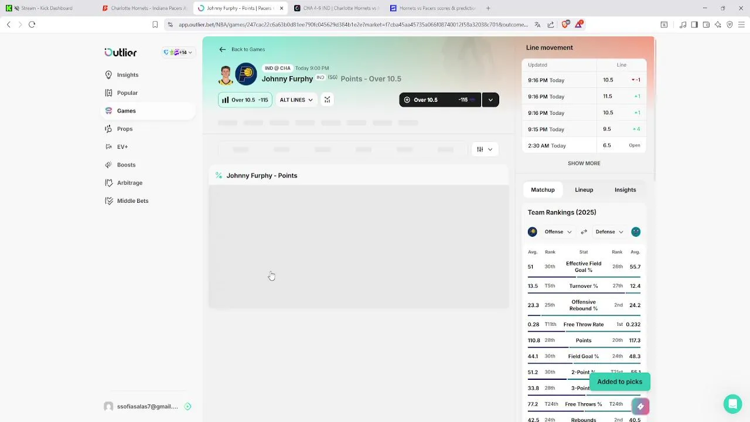Open Brave wallet icon

click(706, 25)
